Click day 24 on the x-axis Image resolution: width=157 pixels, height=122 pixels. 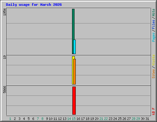coord(115,119)
